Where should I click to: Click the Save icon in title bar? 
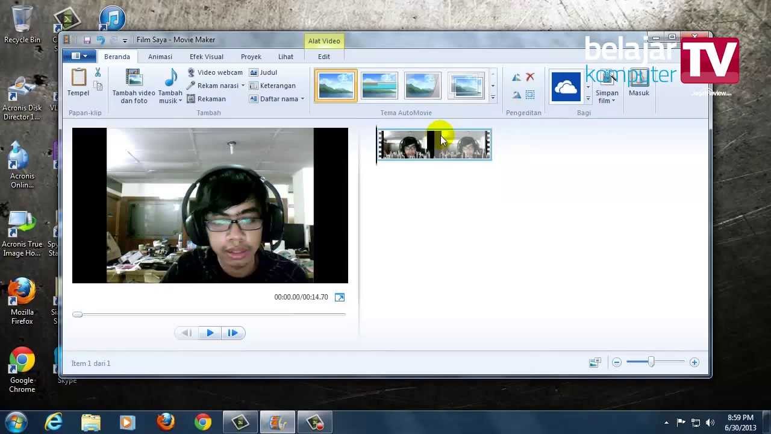87,40
